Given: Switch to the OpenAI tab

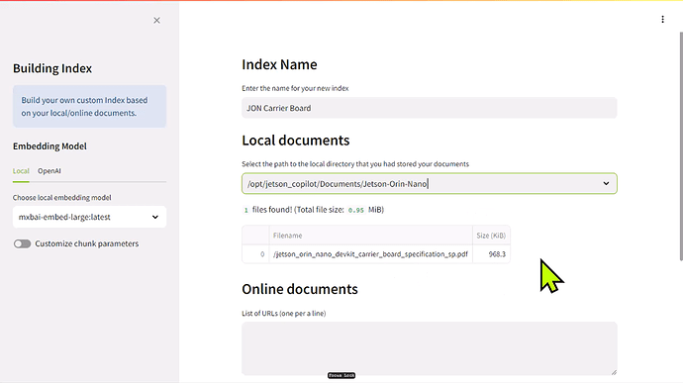Looking at the screenshot, I should click(49, 171).
